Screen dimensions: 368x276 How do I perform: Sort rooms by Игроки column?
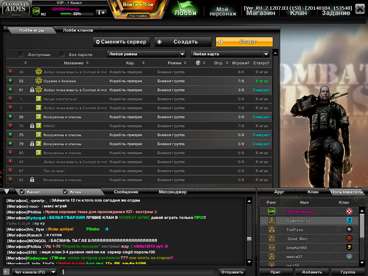coord(240,63)
